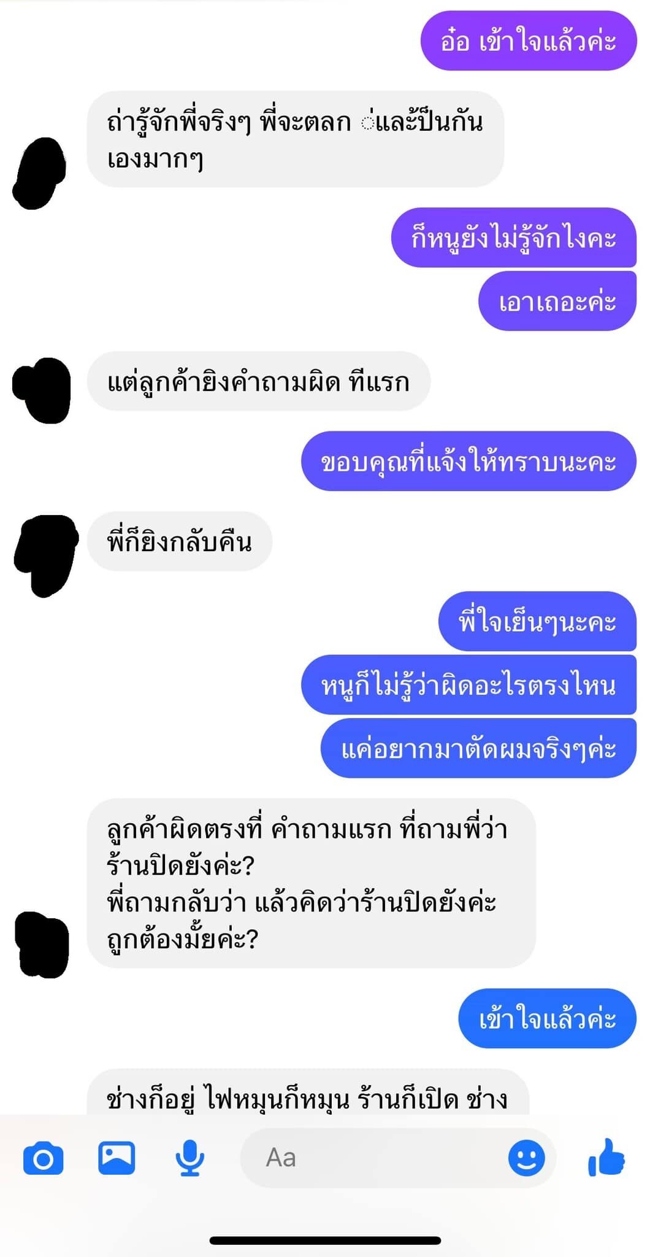Tap the 'หนูก็ไม่รู้ว่าผิดอะไรตรงไหน' bubble
The width and height of the screenshot is (650, 1257).
pyautogui.click(x=468, y=685)
